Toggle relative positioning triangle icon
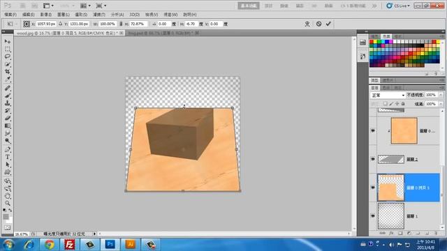Screen dimensions: 447x251 (x=61, y=24)
